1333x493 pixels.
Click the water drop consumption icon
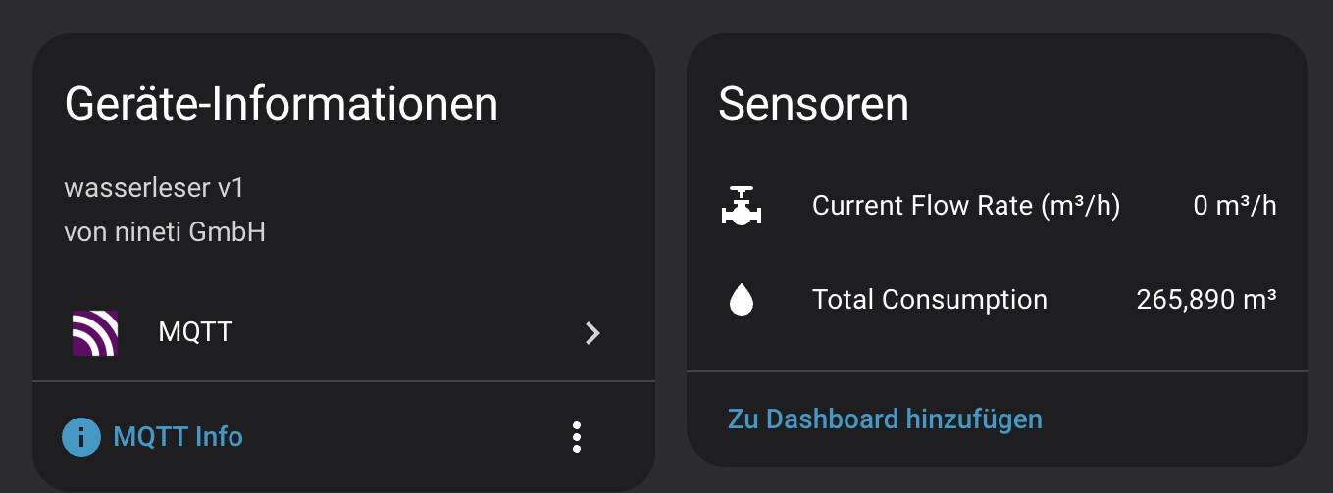click(742, 300)
